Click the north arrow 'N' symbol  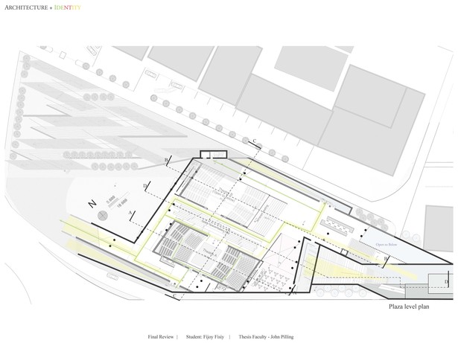click(92, 204)
